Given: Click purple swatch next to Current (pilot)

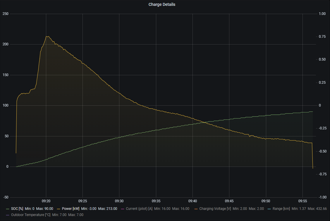Looking at the screenshot, I should tap(122, 209).
